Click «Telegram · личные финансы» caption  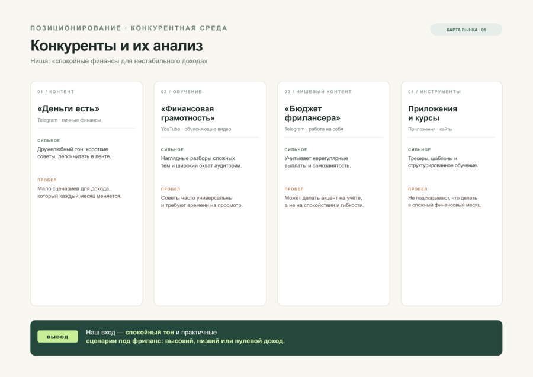coord(69,120)
